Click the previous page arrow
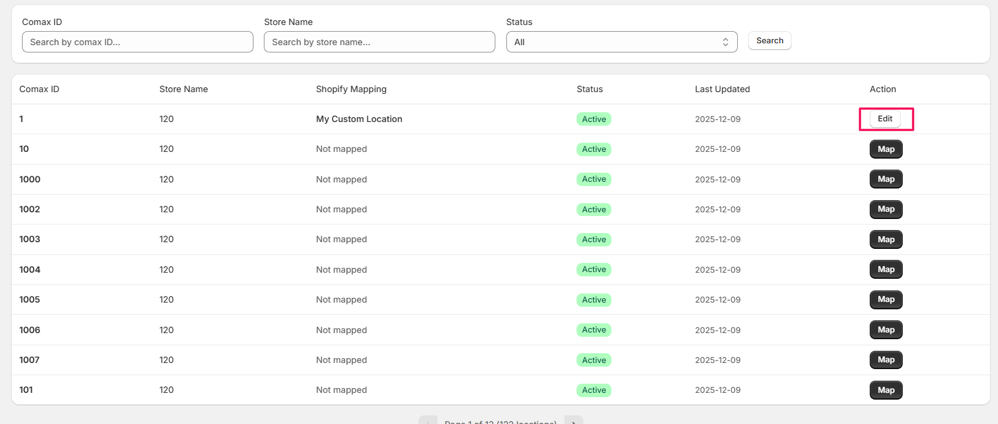The height and width of the screenshot is (424, 998). (x=428, y=420)
